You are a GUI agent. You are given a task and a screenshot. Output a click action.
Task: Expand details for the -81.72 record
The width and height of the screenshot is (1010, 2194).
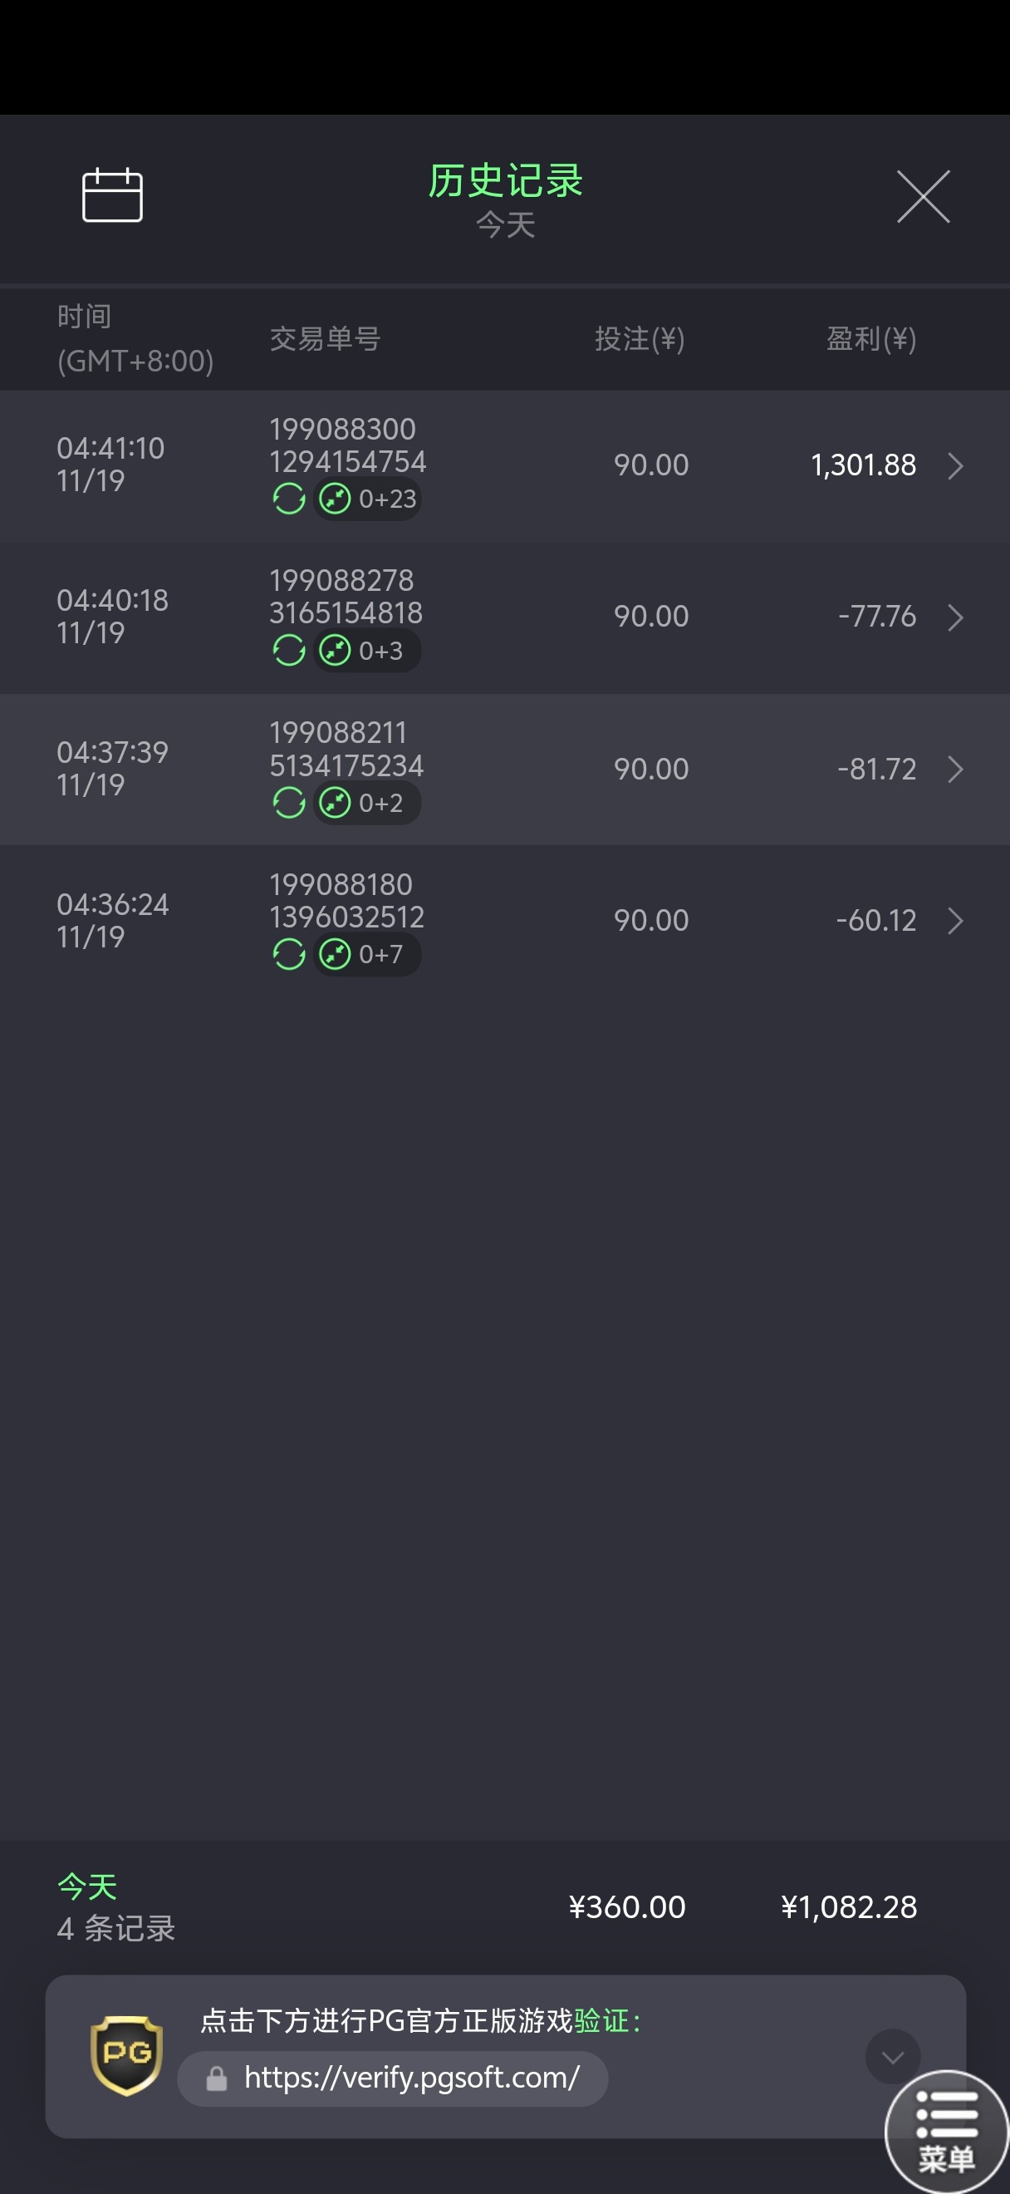(x=955, y=769)
